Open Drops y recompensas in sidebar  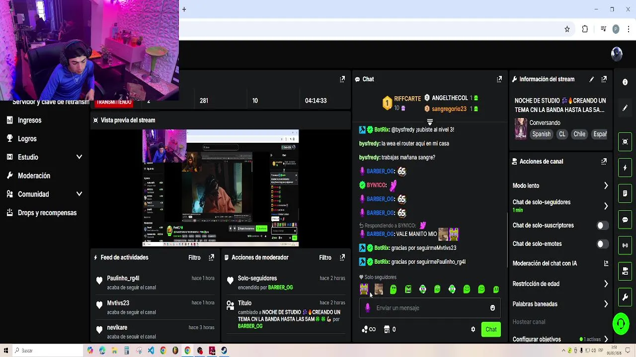[x=47, y=213]
